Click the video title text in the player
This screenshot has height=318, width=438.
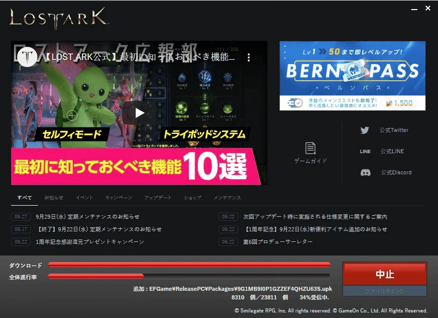pyautogui.click(x=139, y=57)
